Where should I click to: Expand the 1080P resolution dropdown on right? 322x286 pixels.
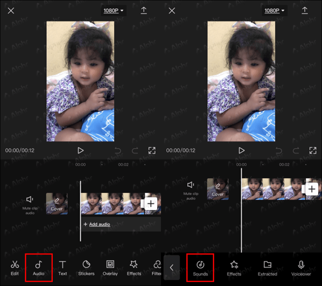274,10
